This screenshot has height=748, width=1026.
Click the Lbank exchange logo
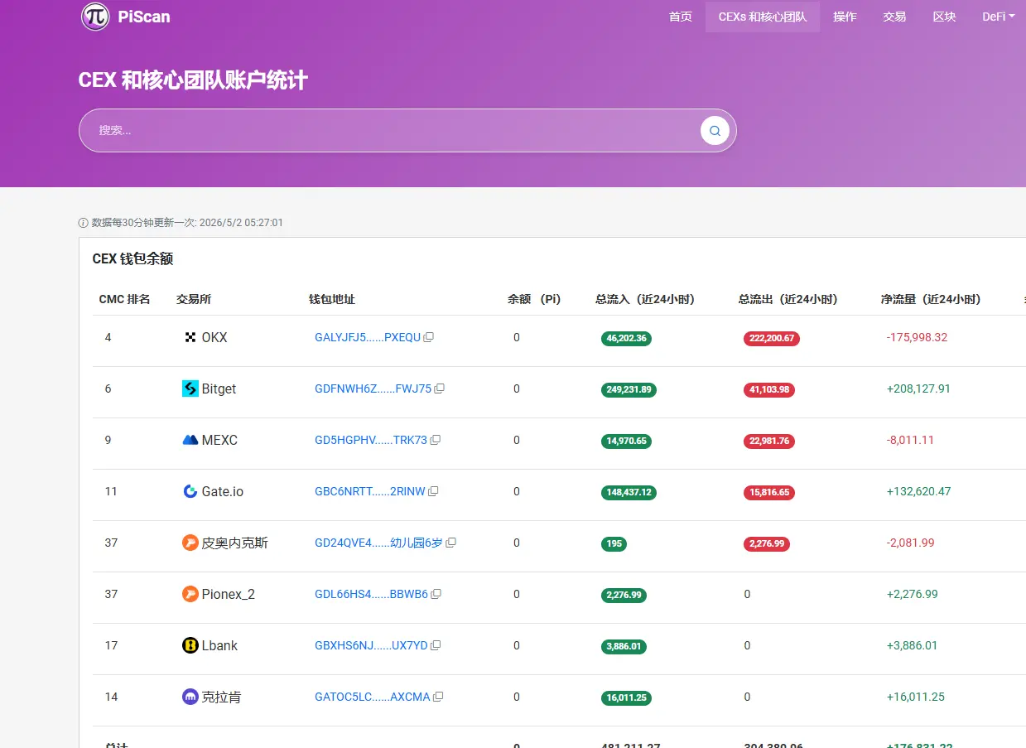[x=190, y=645]
